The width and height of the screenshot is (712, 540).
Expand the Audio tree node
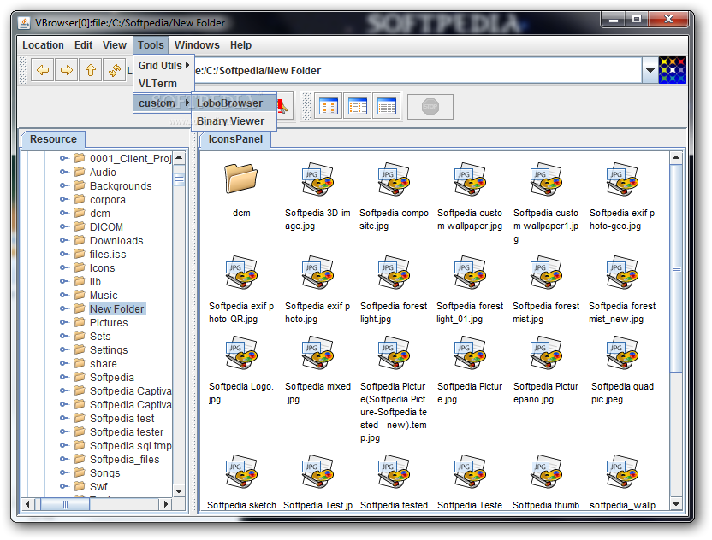pyautogui.click(x=64, y=173)
